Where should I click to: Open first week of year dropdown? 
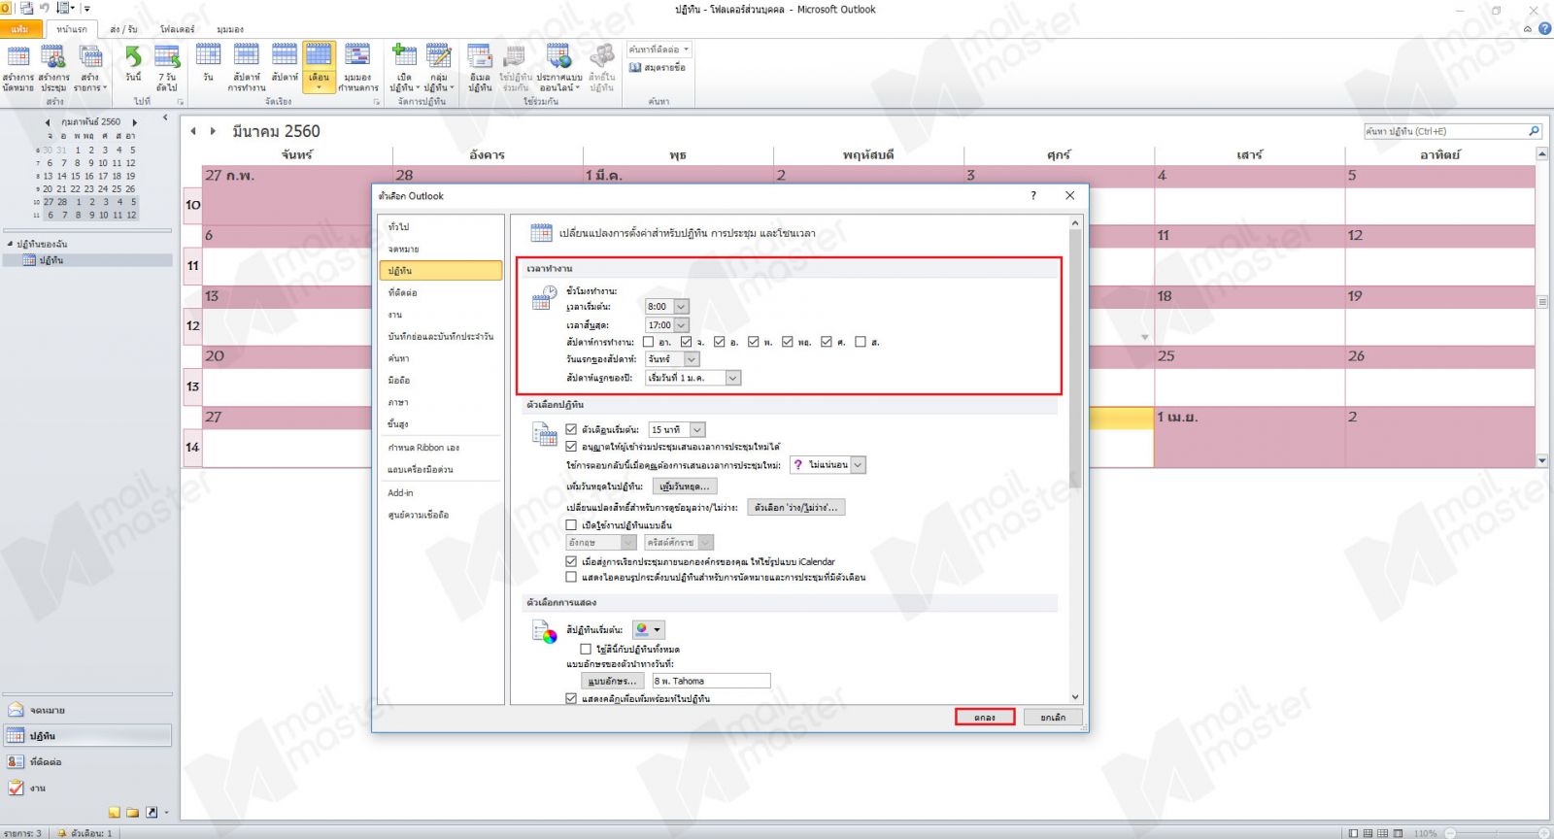coord(733,378)
